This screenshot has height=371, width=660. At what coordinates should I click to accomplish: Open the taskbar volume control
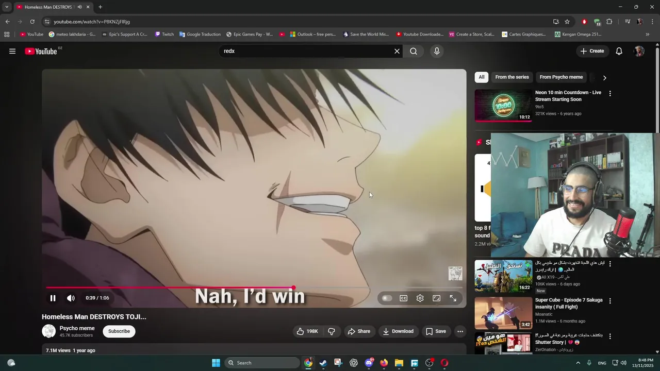[623, 363]
